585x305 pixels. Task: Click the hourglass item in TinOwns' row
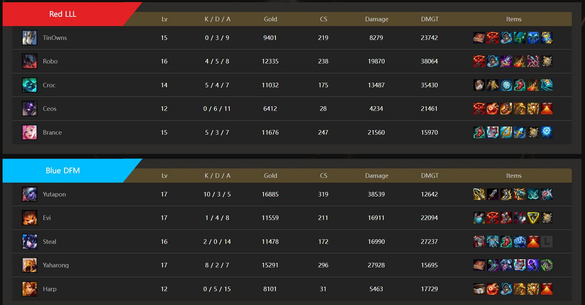(x=546, y=38)
